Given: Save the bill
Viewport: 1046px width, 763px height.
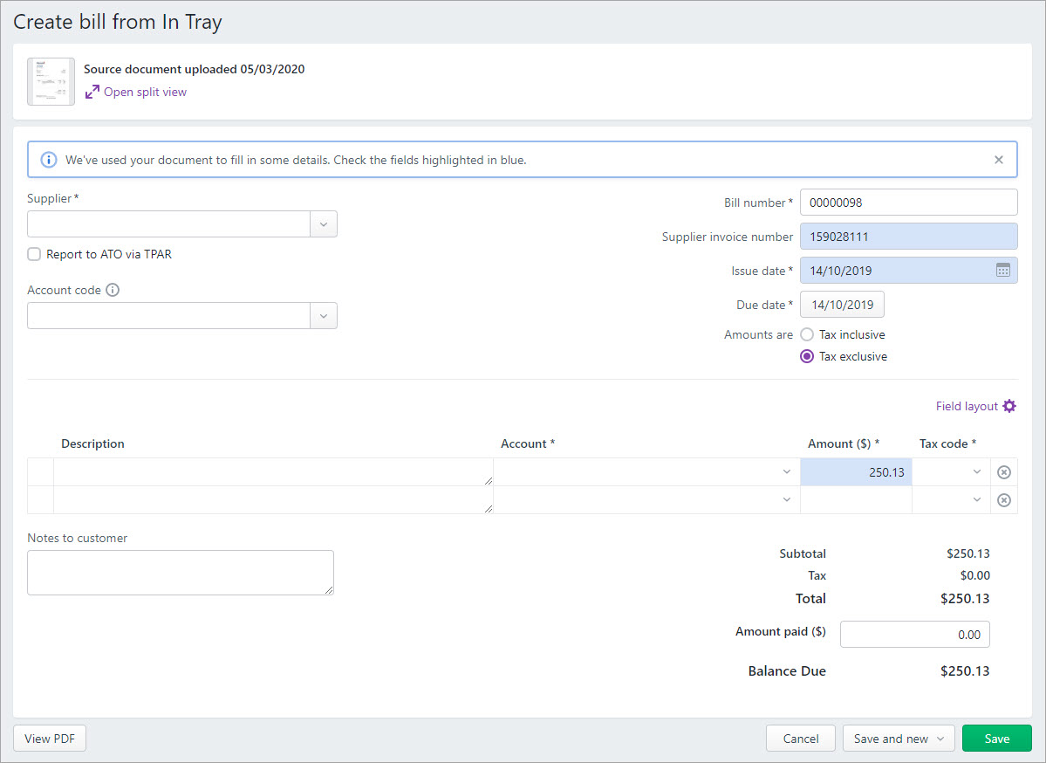Looking at the screenshot, I should 996,738.
